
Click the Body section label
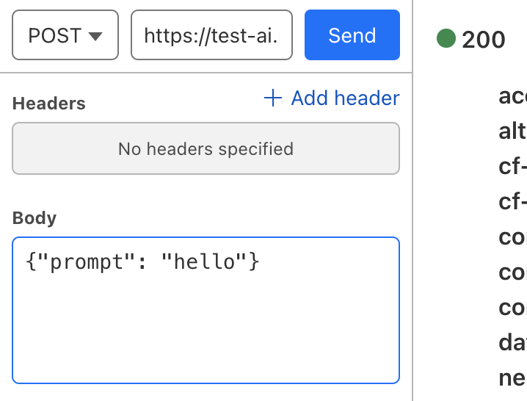pyautogui.click(x=34, y=218)
